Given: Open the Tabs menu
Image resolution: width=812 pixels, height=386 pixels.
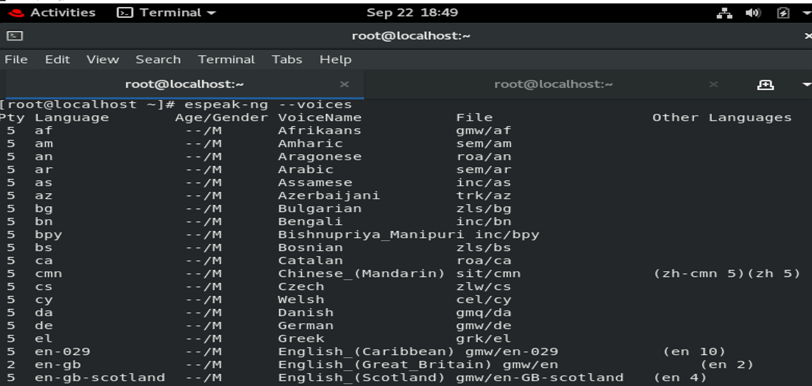Looking at the screenshot, I should (x=287, y=59).
